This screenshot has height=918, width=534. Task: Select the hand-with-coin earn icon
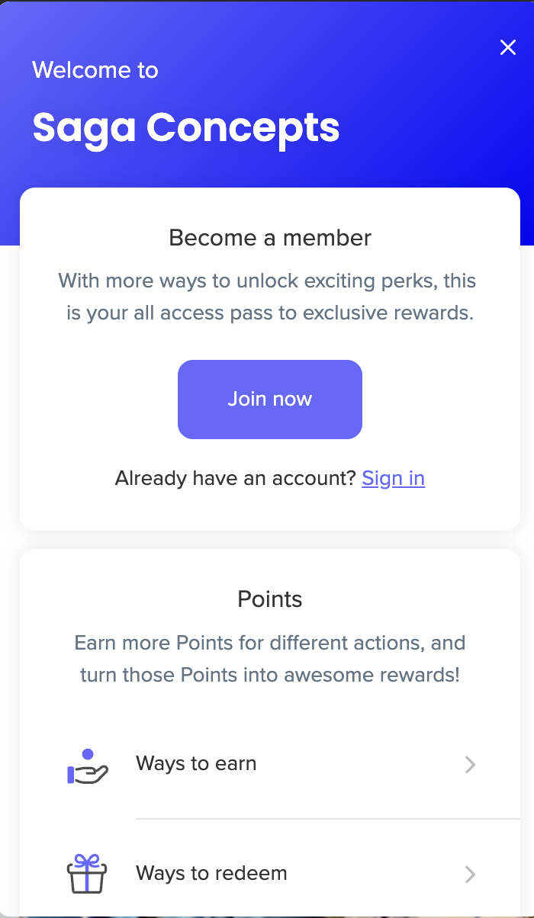86,765
